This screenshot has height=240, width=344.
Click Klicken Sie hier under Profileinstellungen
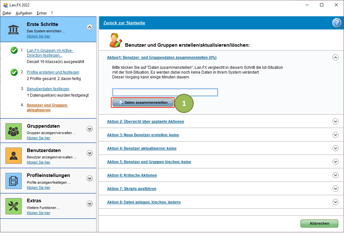[x=38, y=188]
